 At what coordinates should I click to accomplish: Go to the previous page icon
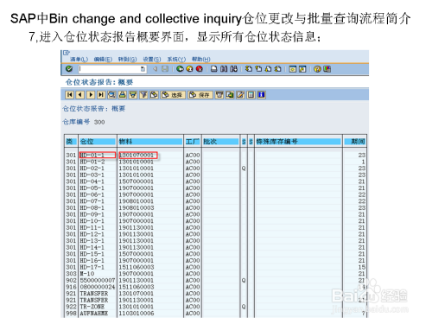click(x=258, y=69)
